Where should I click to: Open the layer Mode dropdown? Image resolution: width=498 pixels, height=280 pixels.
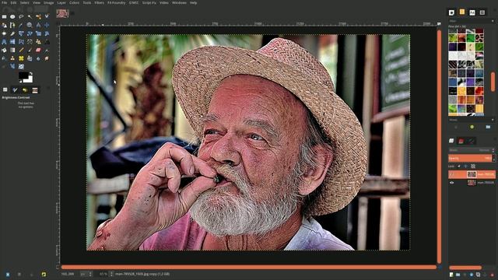tap(471, 150)
